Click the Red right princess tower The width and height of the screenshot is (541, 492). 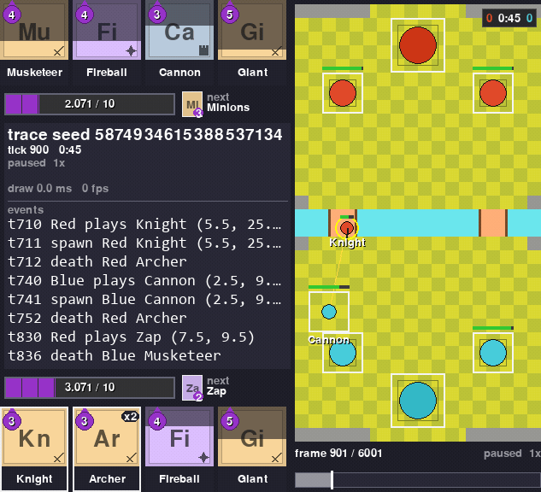(493, 93)
